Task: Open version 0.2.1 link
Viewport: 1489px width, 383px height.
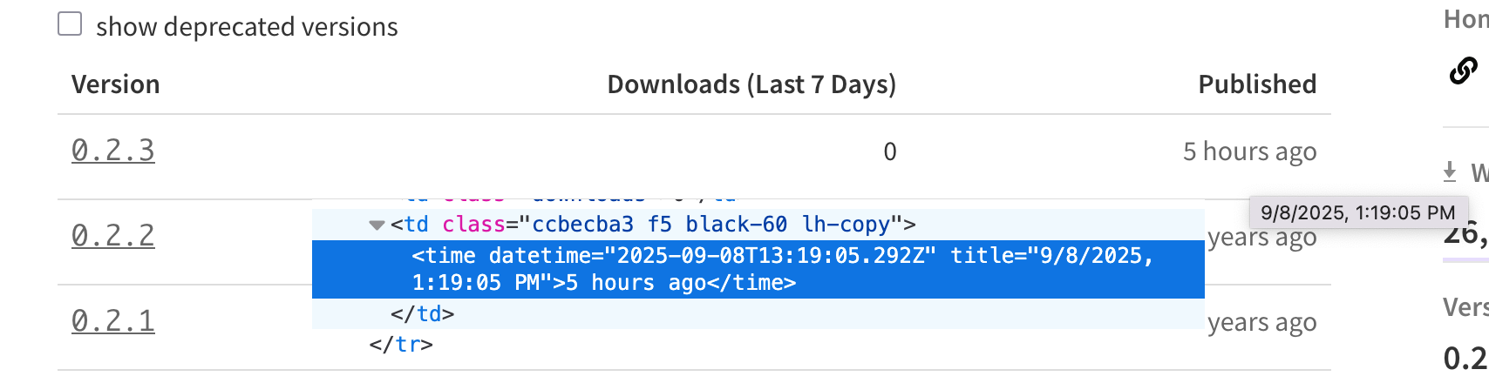Action: (x=113, y=321)
